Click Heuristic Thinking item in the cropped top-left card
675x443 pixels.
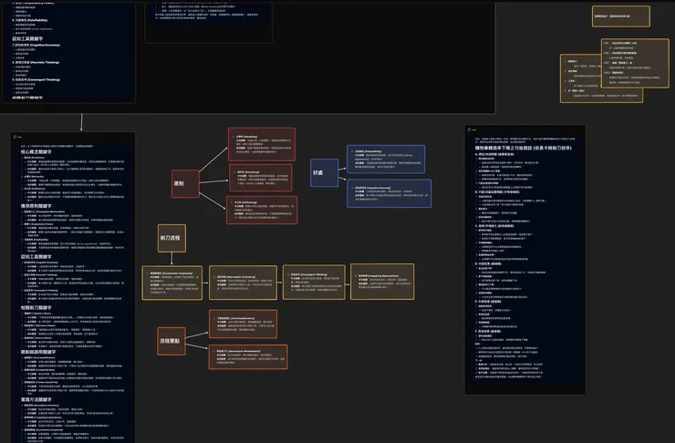pyautogui.click(x=36, y=62)
